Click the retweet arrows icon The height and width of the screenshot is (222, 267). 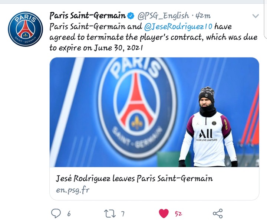point(110,213)
